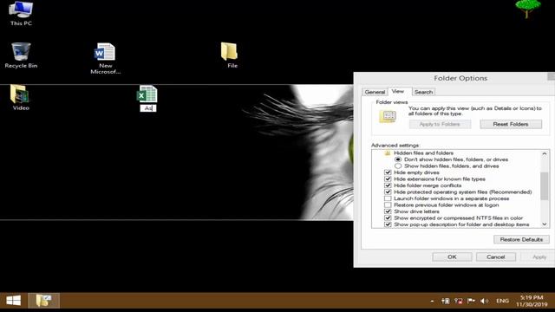Uncheck Show encrypted or compressed NTFS files
This screenshot has width=555, height=312.
(388, 218)
